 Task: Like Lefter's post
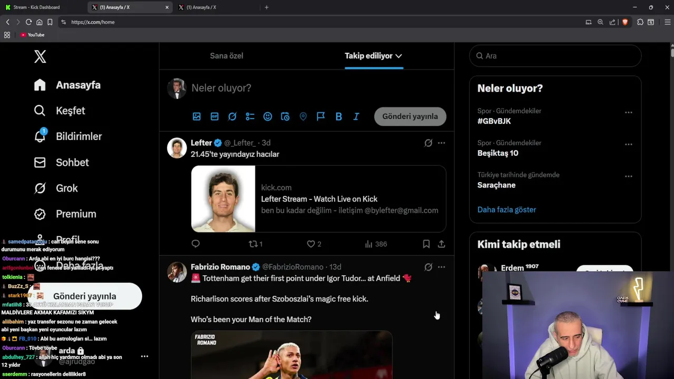(x=314, y=244)
